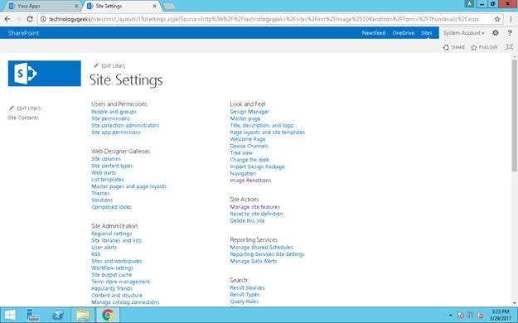Click Edit Links in left sidebar

pyautogui.click(x=25, y=108)
